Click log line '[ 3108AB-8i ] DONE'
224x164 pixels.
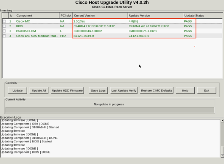coord(44,138)
